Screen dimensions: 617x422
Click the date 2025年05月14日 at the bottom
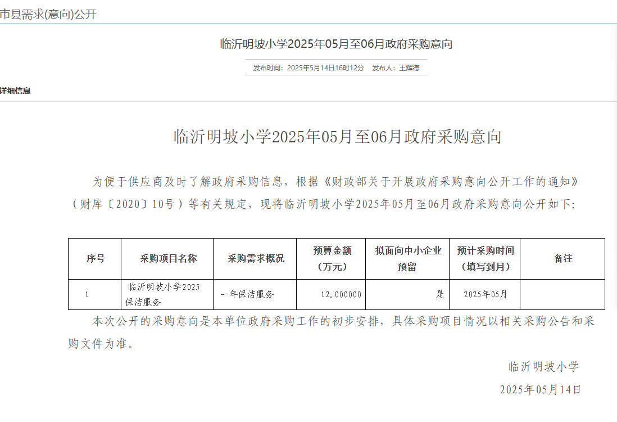540,390
